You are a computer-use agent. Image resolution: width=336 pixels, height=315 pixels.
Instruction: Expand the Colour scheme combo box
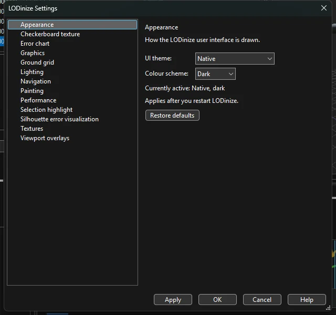pyautogui.click(x=215, y=73)
